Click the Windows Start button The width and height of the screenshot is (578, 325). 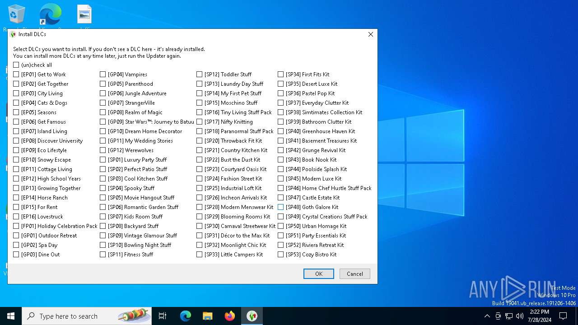pos(11,316)
